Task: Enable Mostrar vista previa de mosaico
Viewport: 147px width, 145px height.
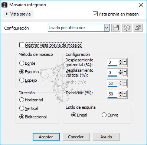Action: tap(22, 45)
